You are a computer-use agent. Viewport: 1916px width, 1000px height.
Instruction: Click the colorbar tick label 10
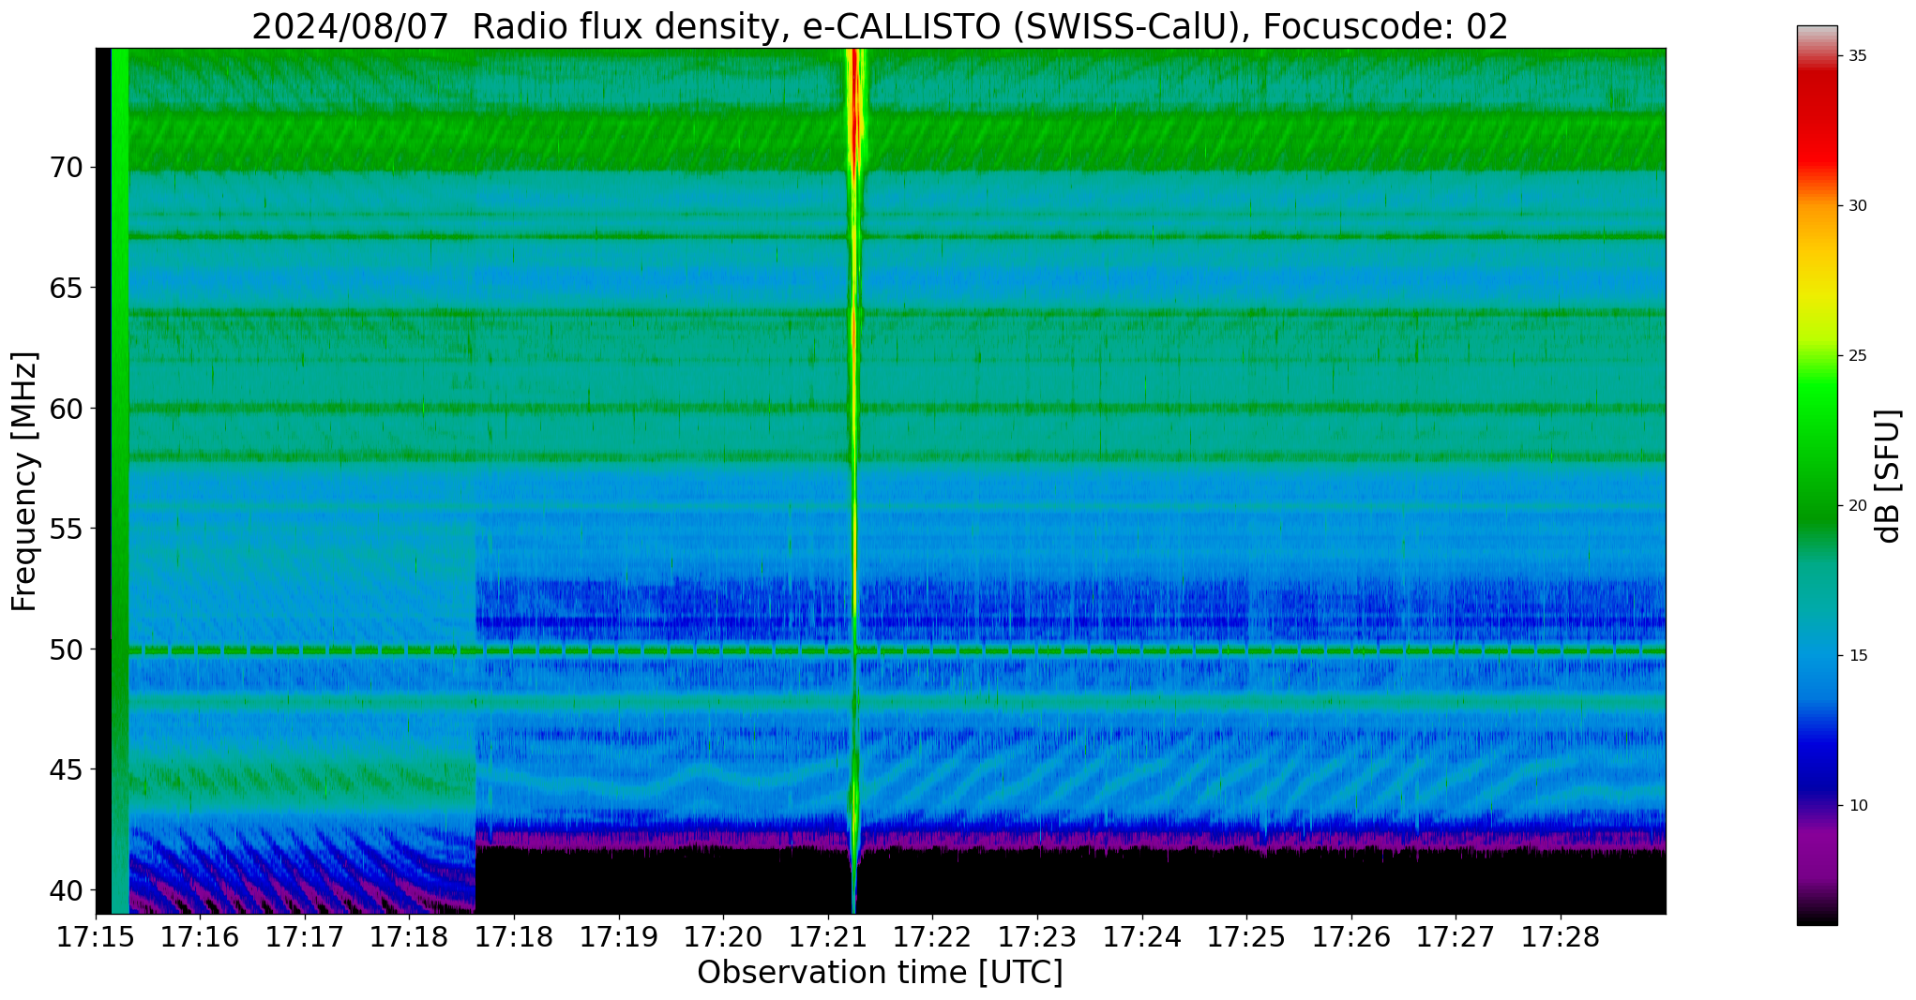point(1858,806)
